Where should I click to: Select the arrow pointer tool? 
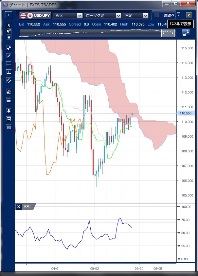[9, 25]
